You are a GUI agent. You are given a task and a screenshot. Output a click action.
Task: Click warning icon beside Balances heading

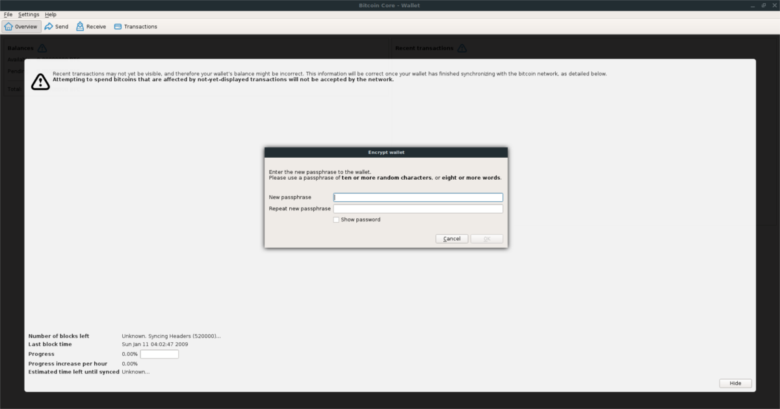(42, 48)
